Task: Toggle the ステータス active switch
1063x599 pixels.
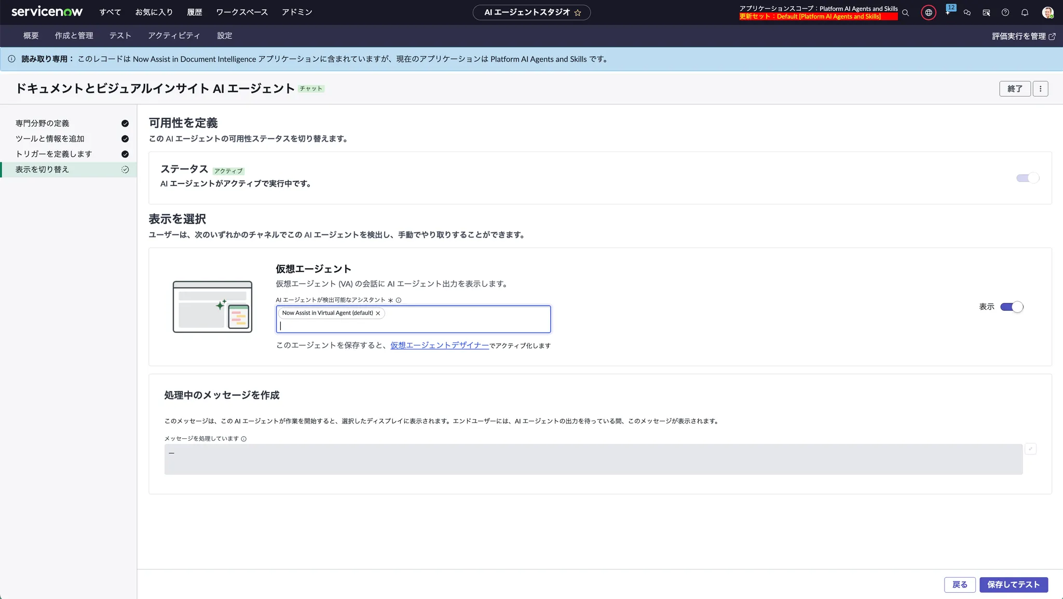Action: 1028,178
